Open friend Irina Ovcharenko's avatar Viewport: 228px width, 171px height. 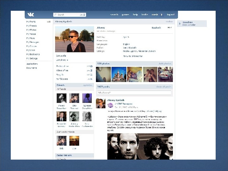pyautogui.click(x=87, y=116)
